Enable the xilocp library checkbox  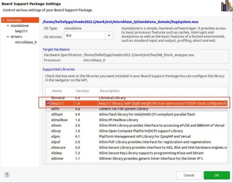(48, 131)
